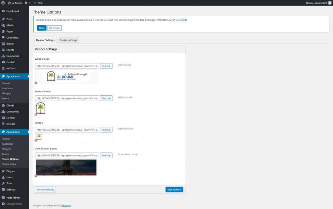The image size is (333, 209).
Task: Click the Posts pushpin icon
Action: (3, 19)
